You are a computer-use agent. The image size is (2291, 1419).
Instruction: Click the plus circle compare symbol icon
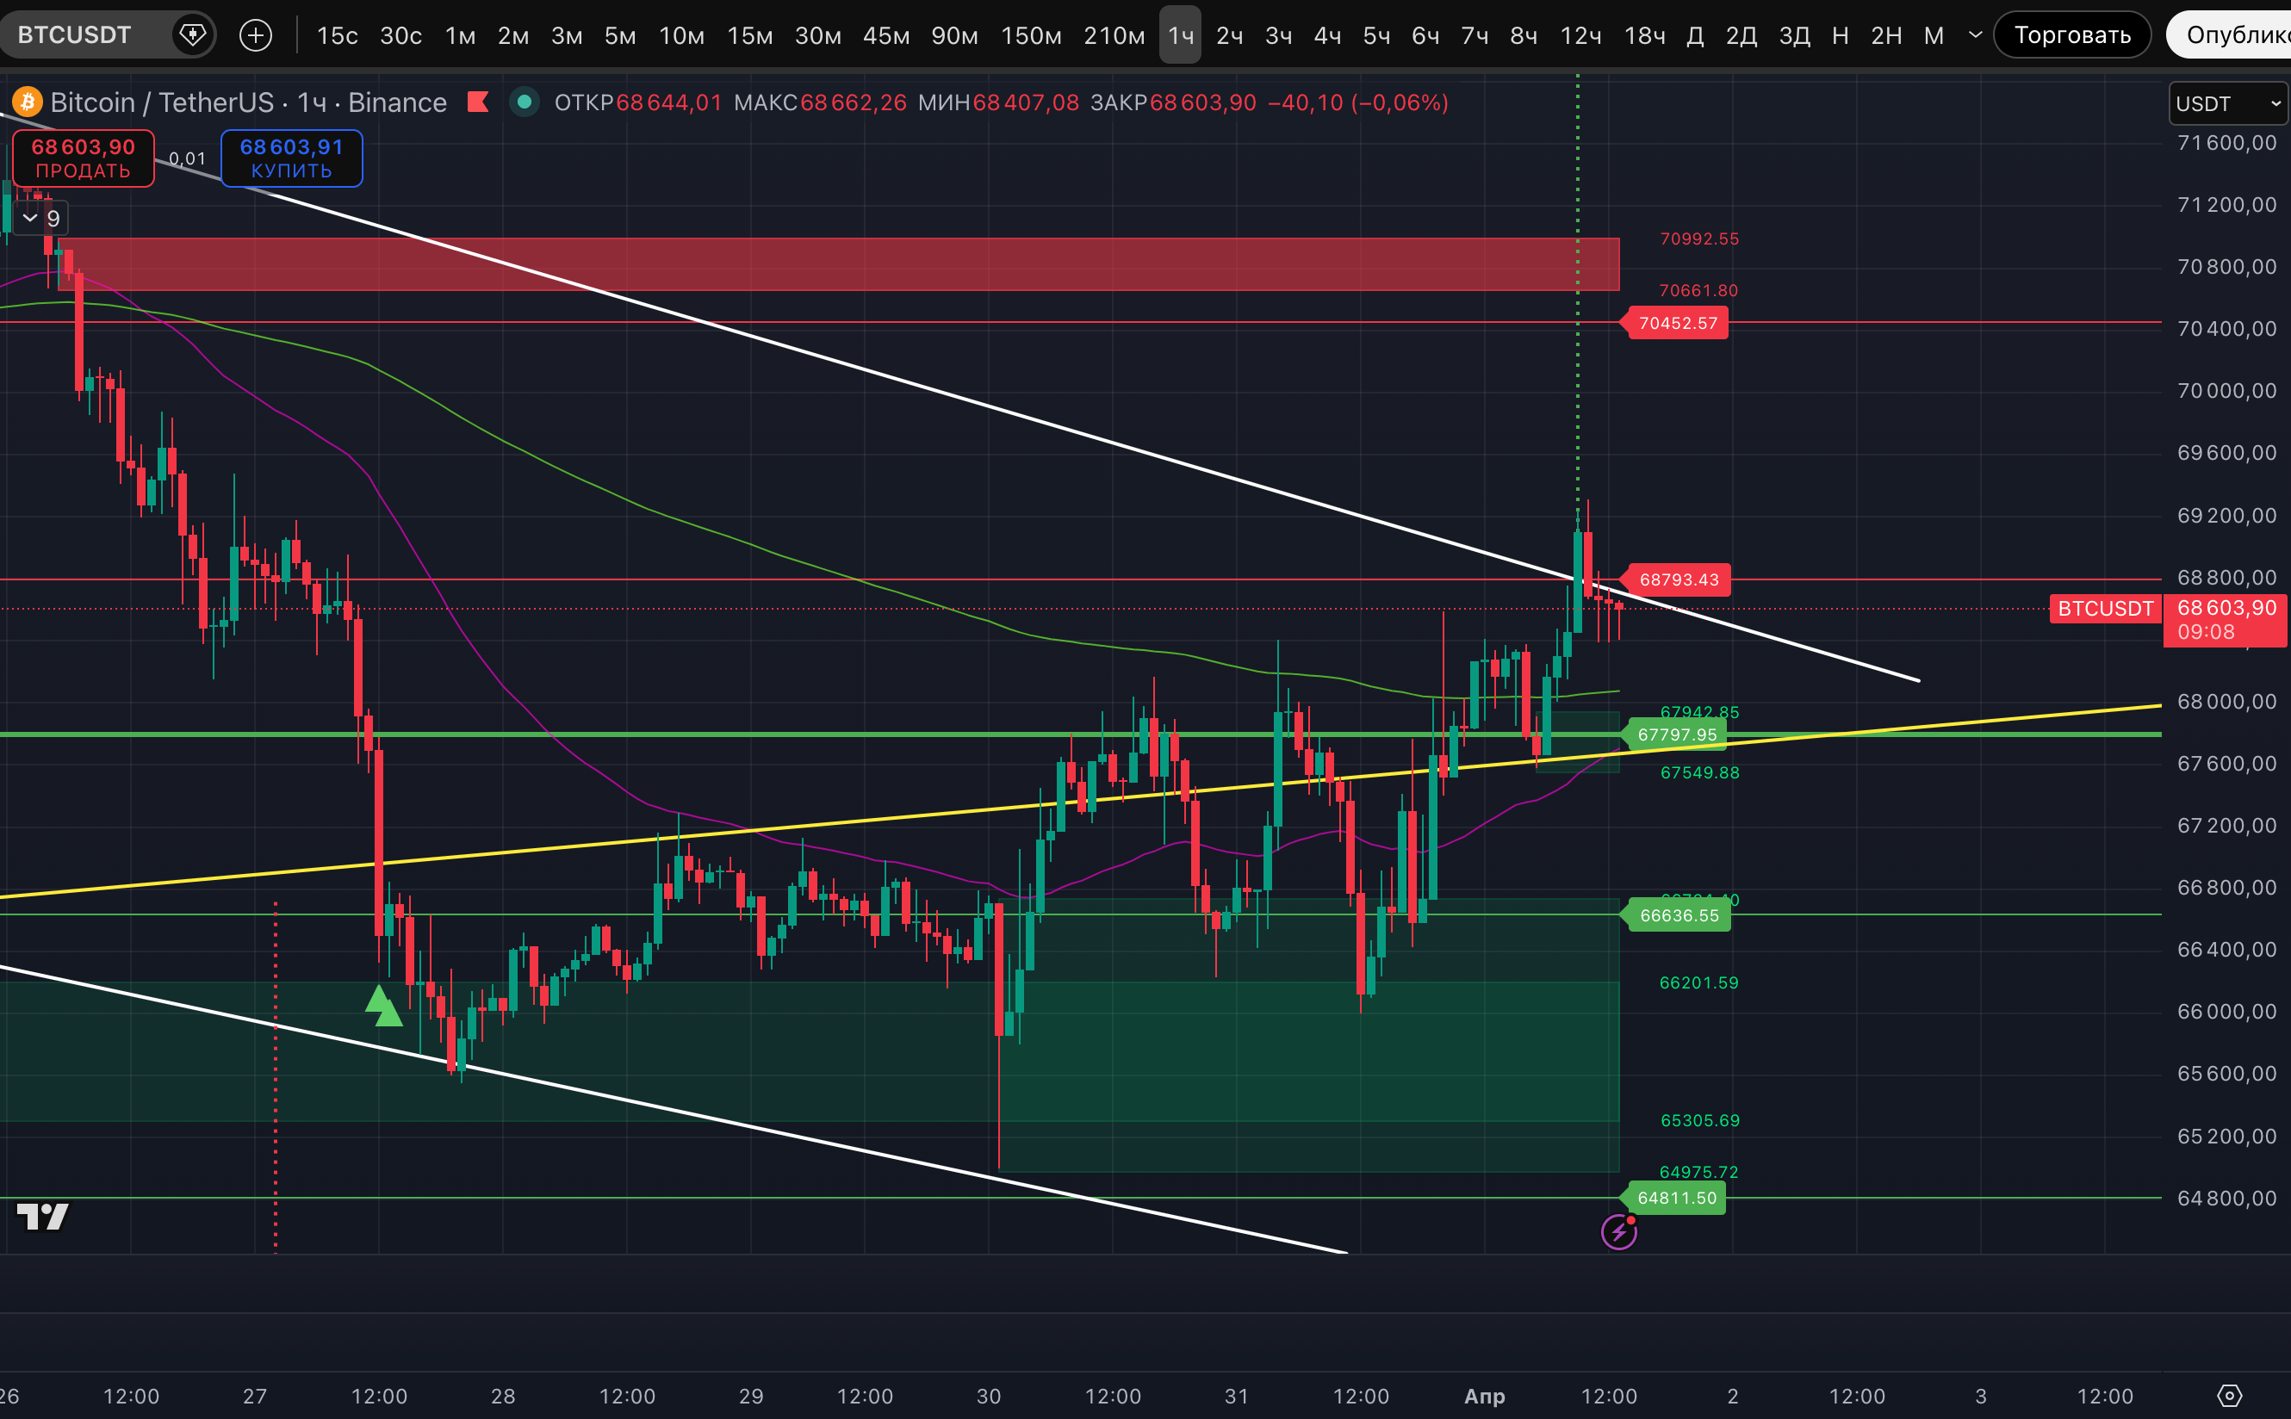(x=255, y=35)
